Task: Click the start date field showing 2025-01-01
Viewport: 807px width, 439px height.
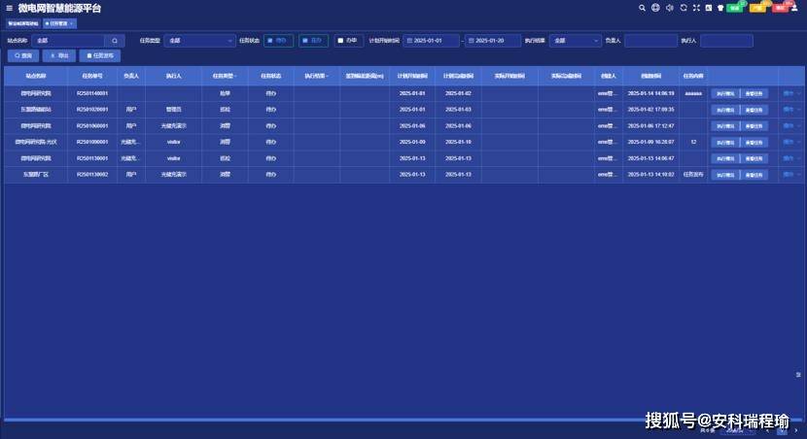Action: (x=431, y=41)
